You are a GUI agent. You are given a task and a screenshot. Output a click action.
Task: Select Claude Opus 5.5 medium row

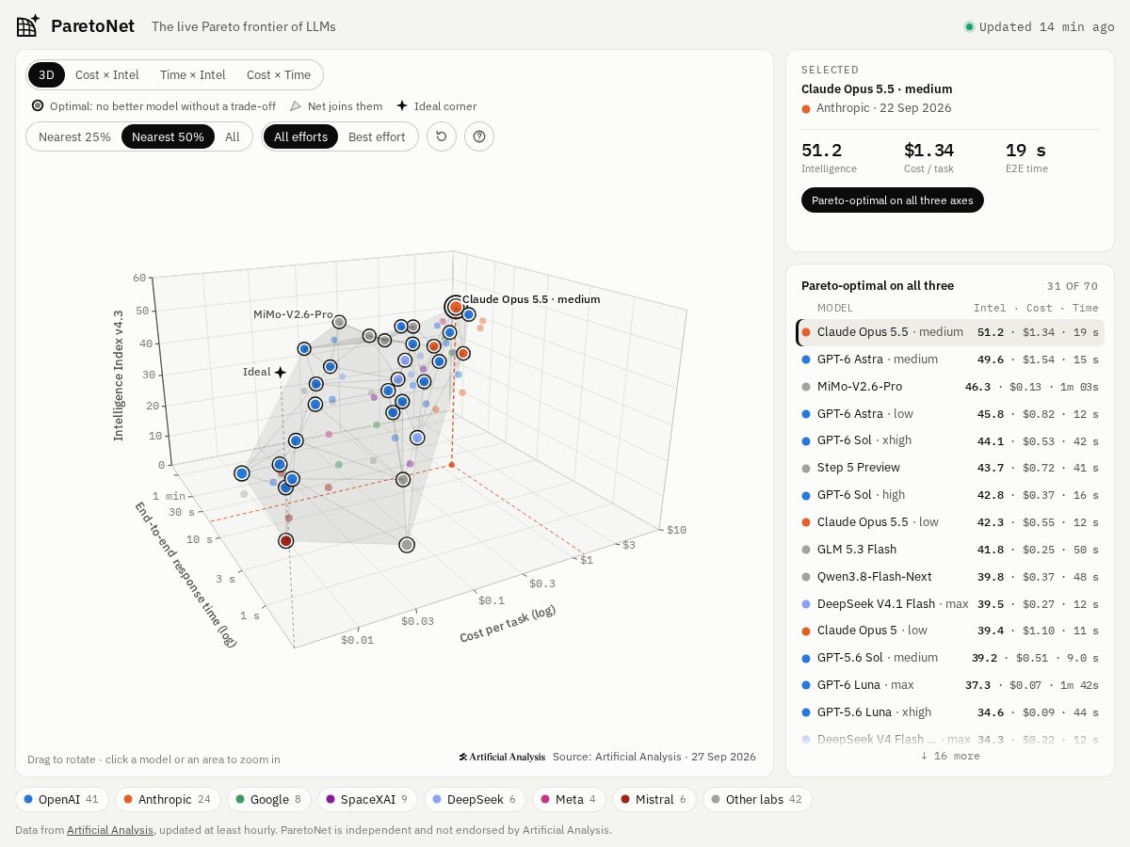pos(950,332)
